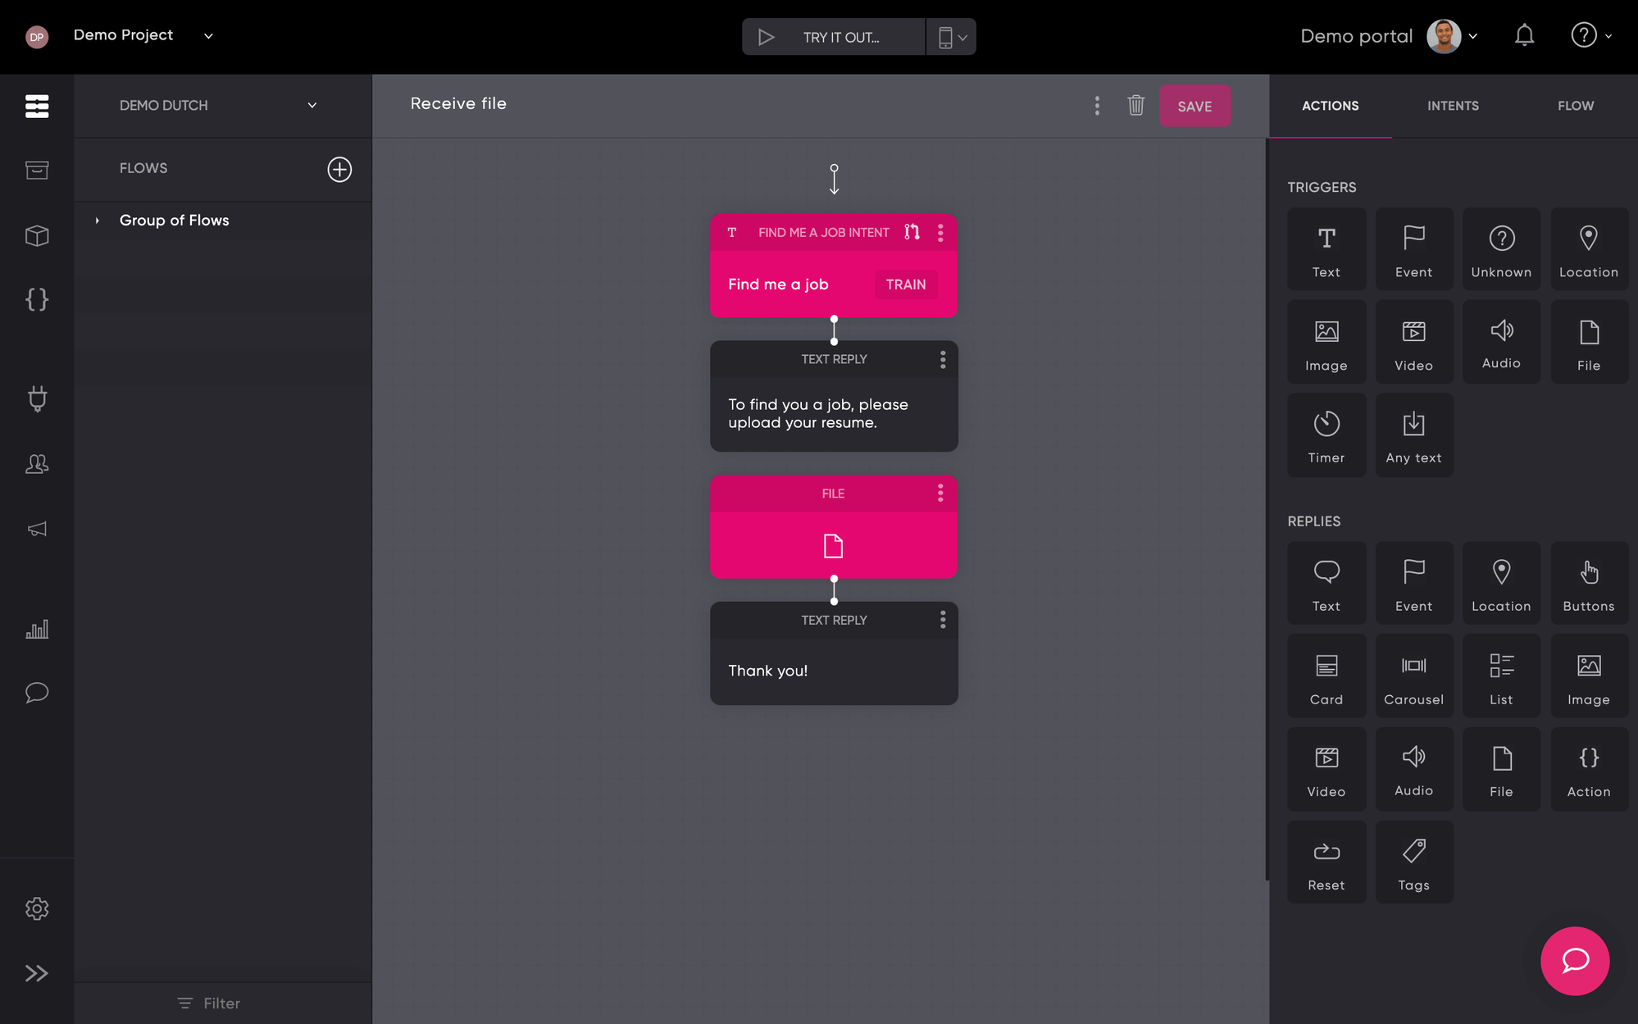Click the Filter field at bottom
The image size is (1638, 1024).
(210, 1004)
